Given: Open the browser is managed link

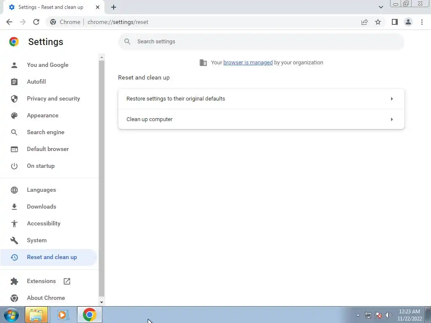Looking at the screenshot, I should [248, 62].
